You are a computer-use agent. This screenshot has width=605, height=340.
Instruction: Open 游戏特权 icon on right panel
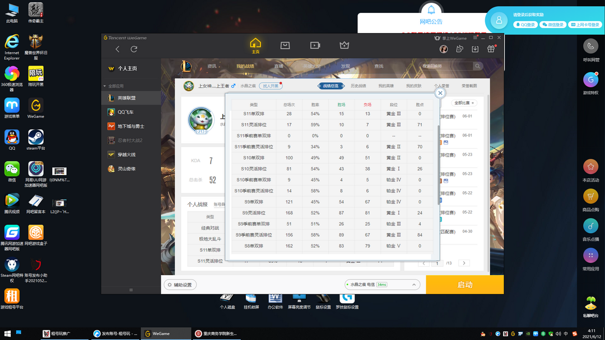pyautogui.click(x=590, y=80)
